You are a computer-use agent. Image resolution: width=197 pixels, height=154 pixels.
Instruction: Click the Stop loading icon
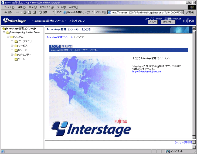click(25, 12)
